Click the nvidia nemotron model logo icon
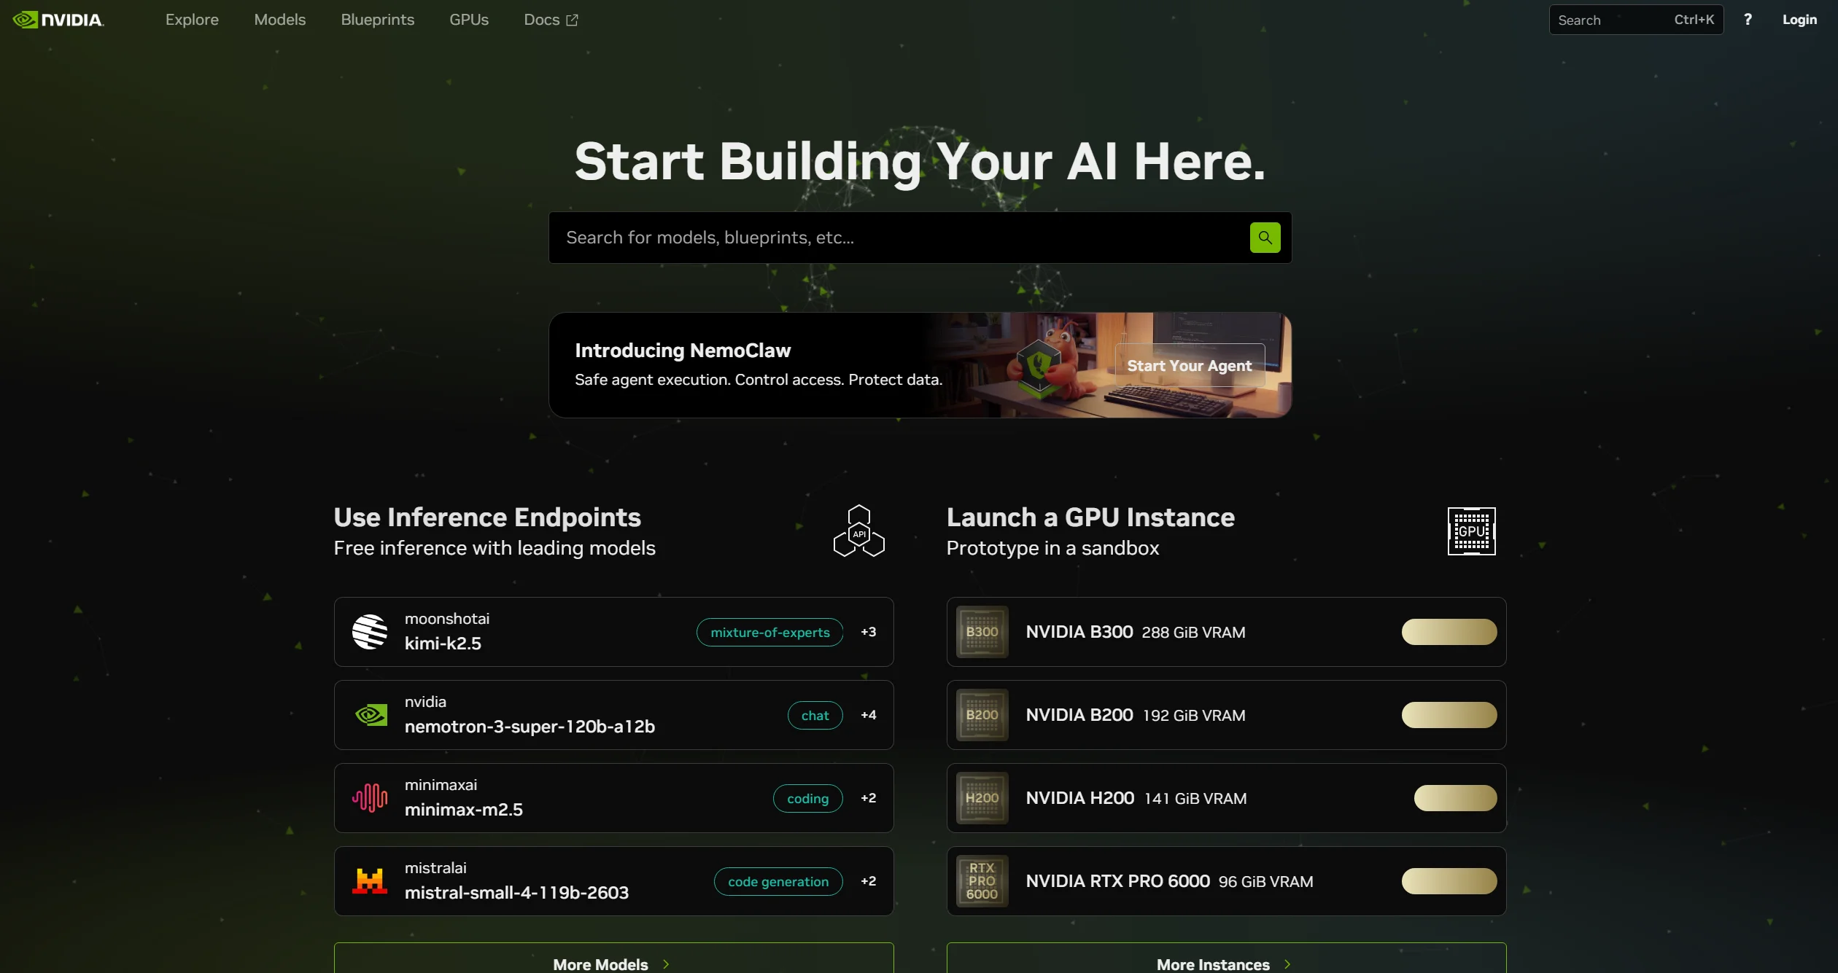 point(371,715)
